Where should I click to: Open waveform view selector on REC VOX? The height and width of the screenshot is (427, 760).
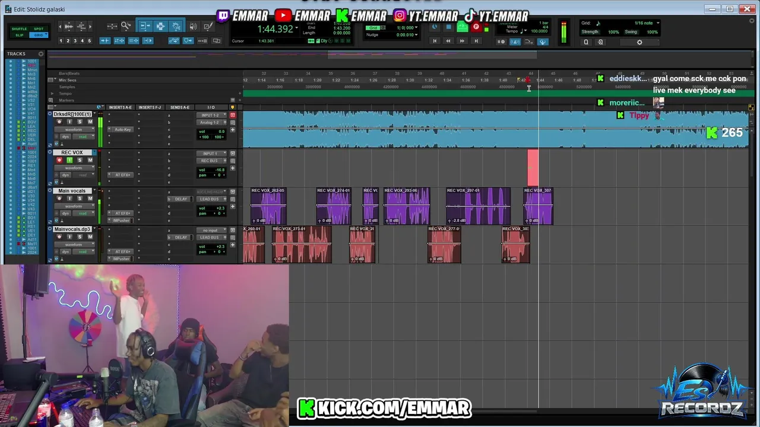74,168
